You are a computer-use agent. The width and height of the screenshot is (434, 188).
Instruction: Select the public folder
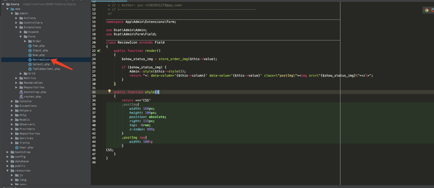[x=20, y=166]
